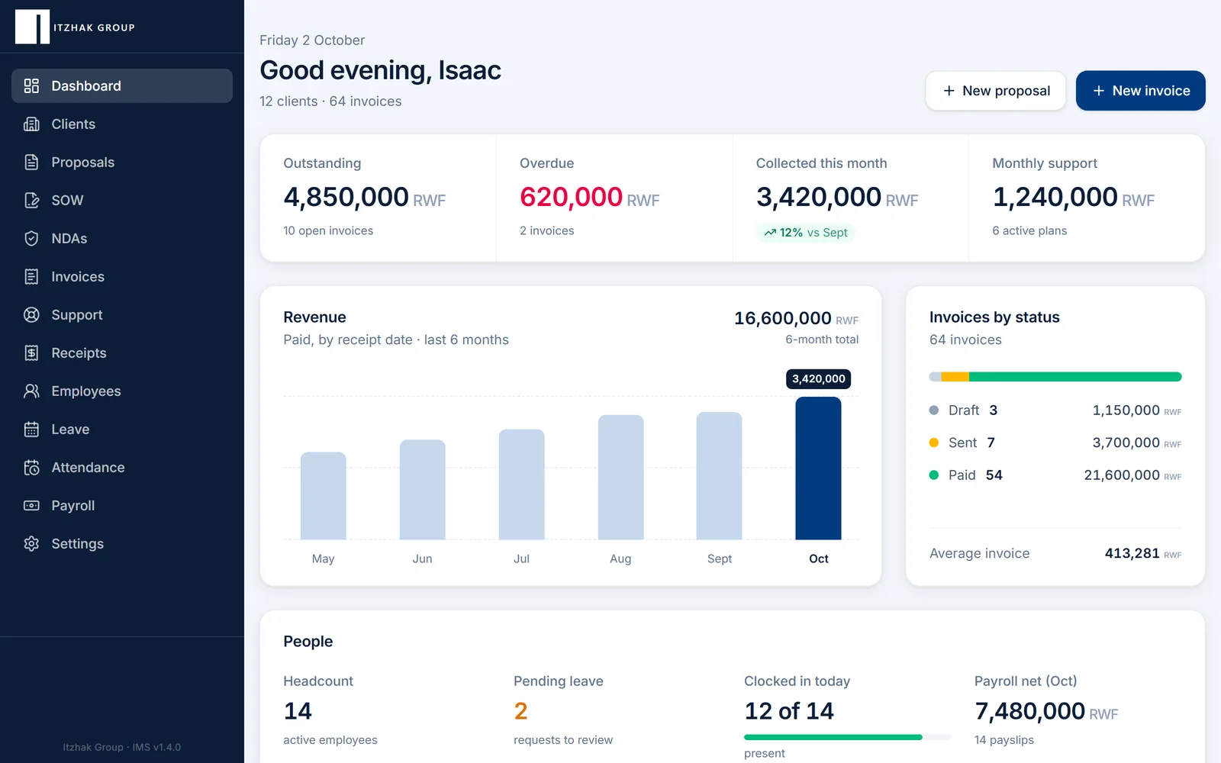Viewport: 1221px width, 763px height.
Task: Click "requests to review" text
Action: [563, 740]
